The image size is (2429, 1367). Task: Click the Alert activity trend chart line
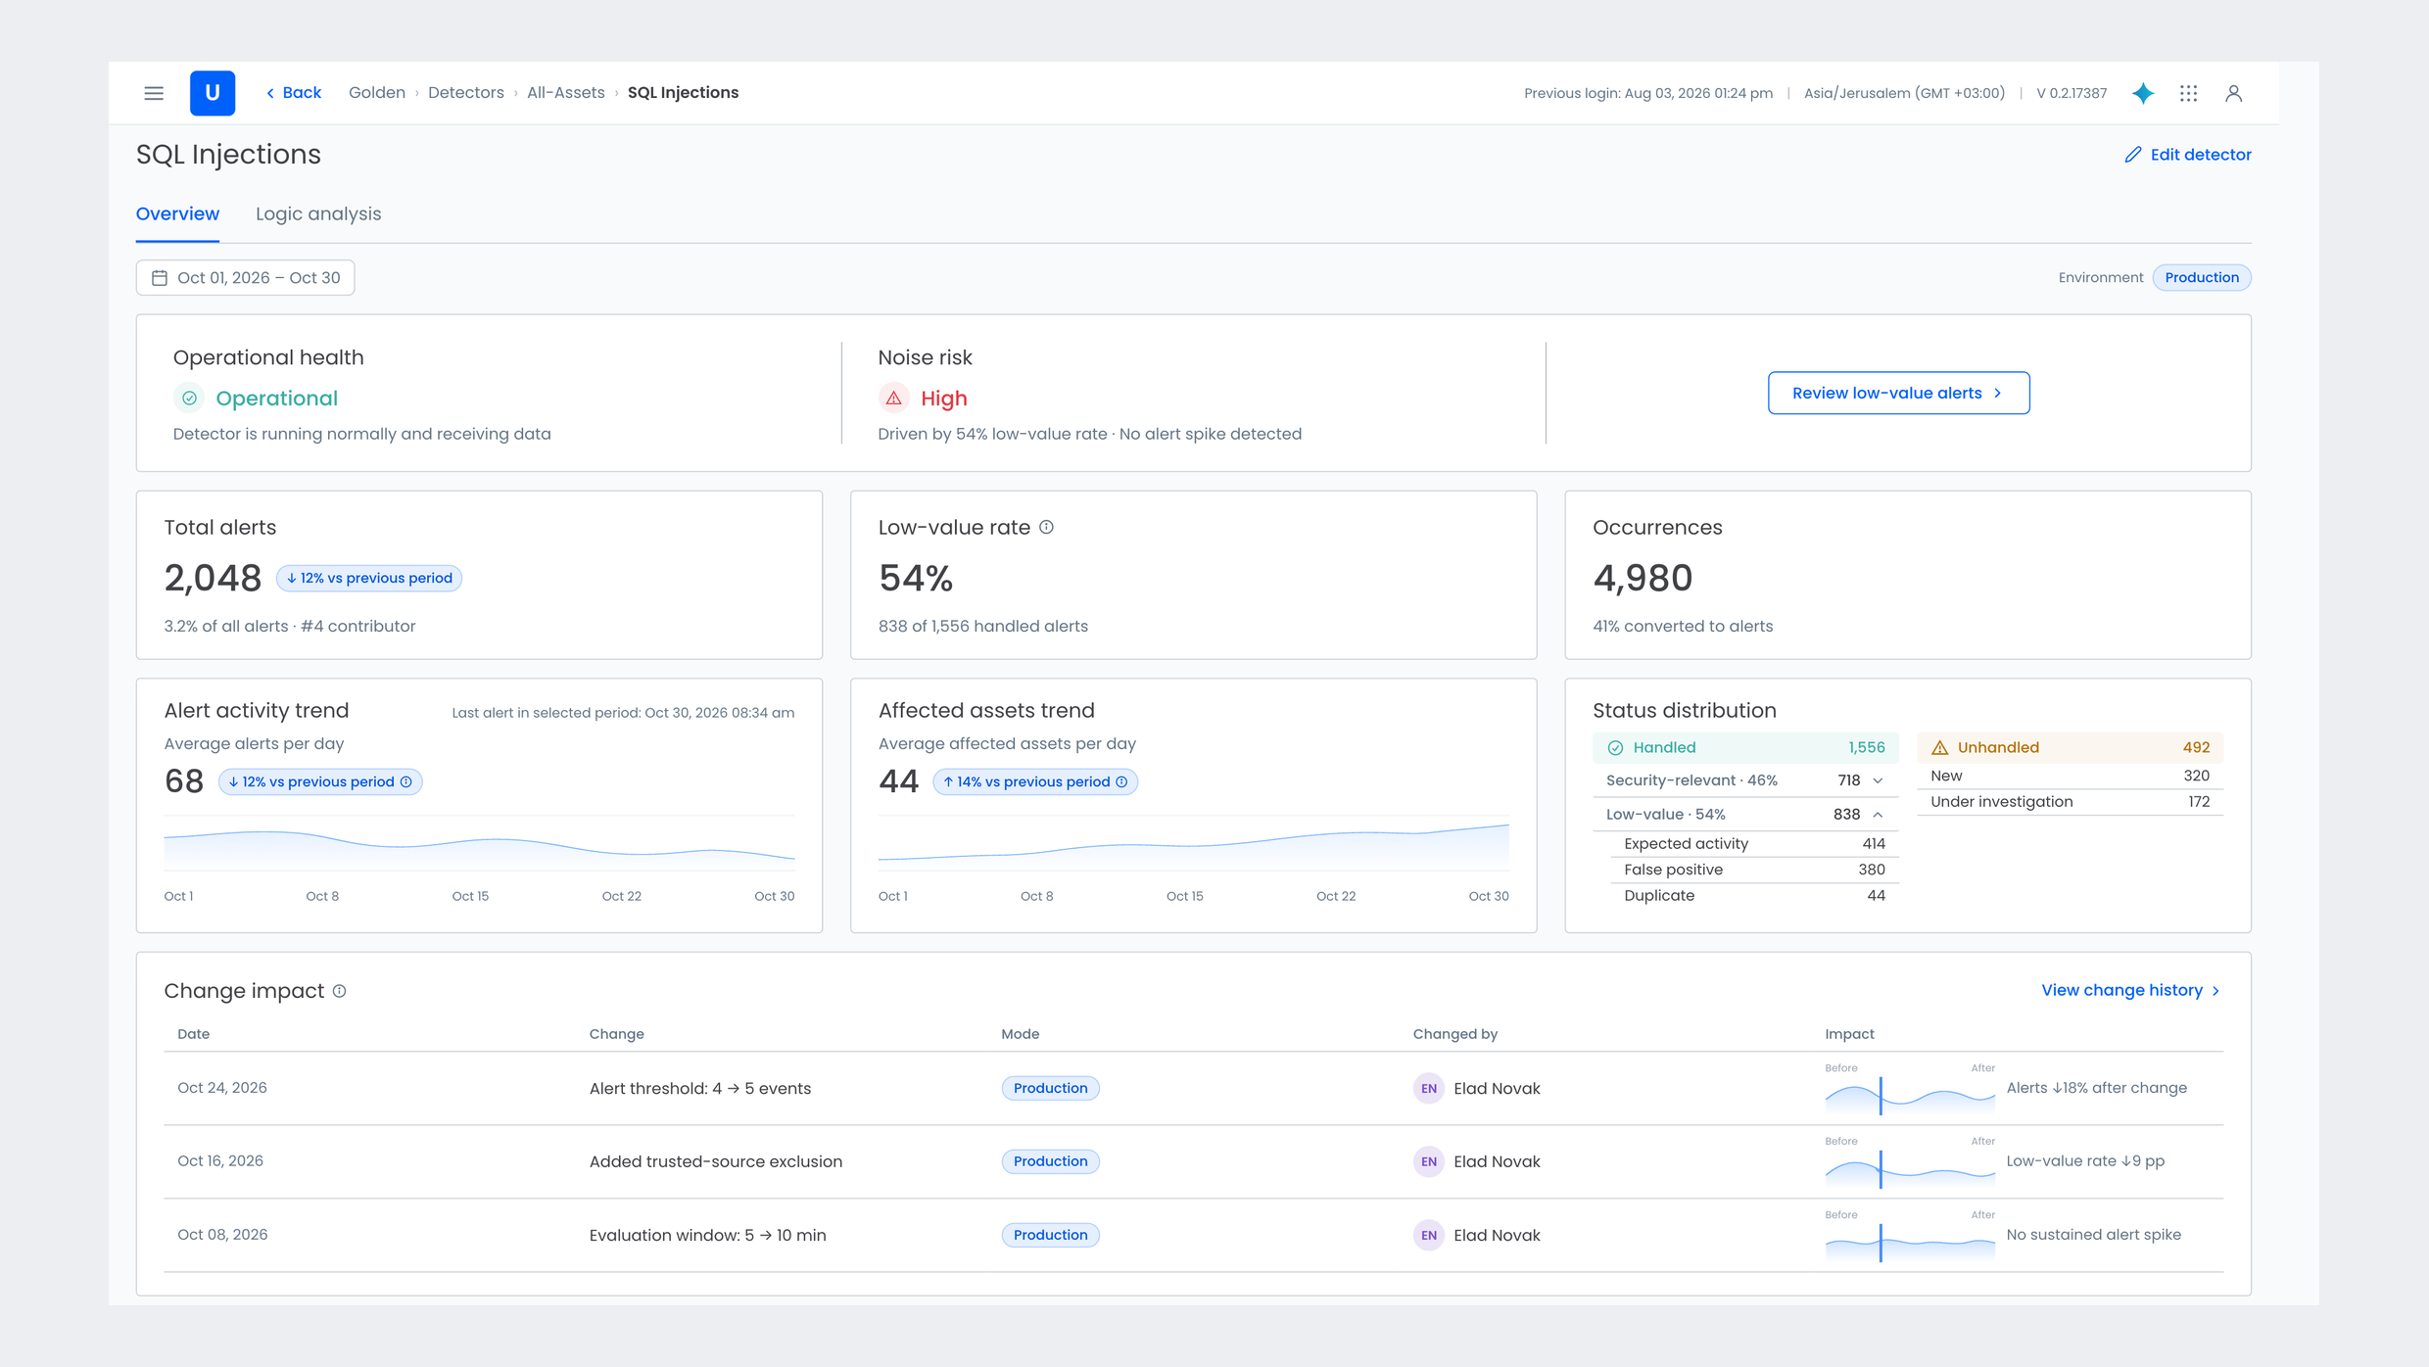pos(480,843)
